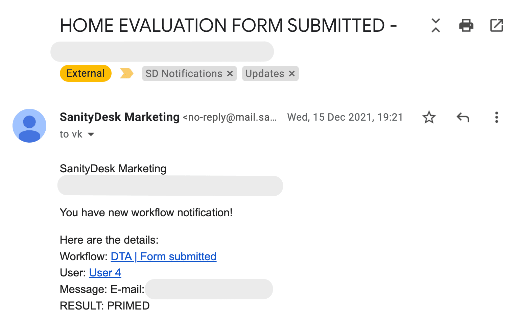The image size is (518, 321).
Task: Remove the SD Notifications label
Action: click(230, 73)
